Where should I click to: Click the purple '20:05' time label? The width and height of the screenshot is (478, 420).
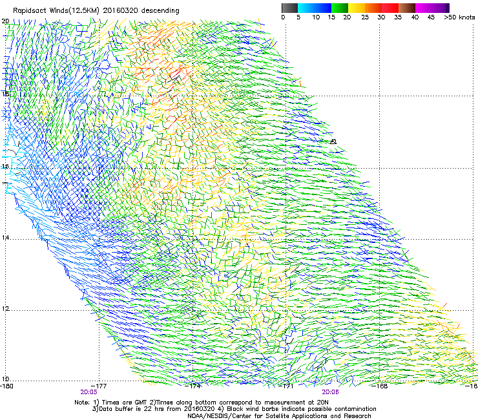[88, 392]
